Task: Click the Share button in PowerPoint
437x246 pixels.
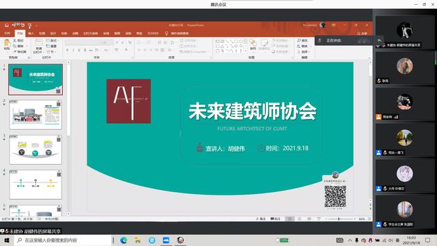Action: 362,33
